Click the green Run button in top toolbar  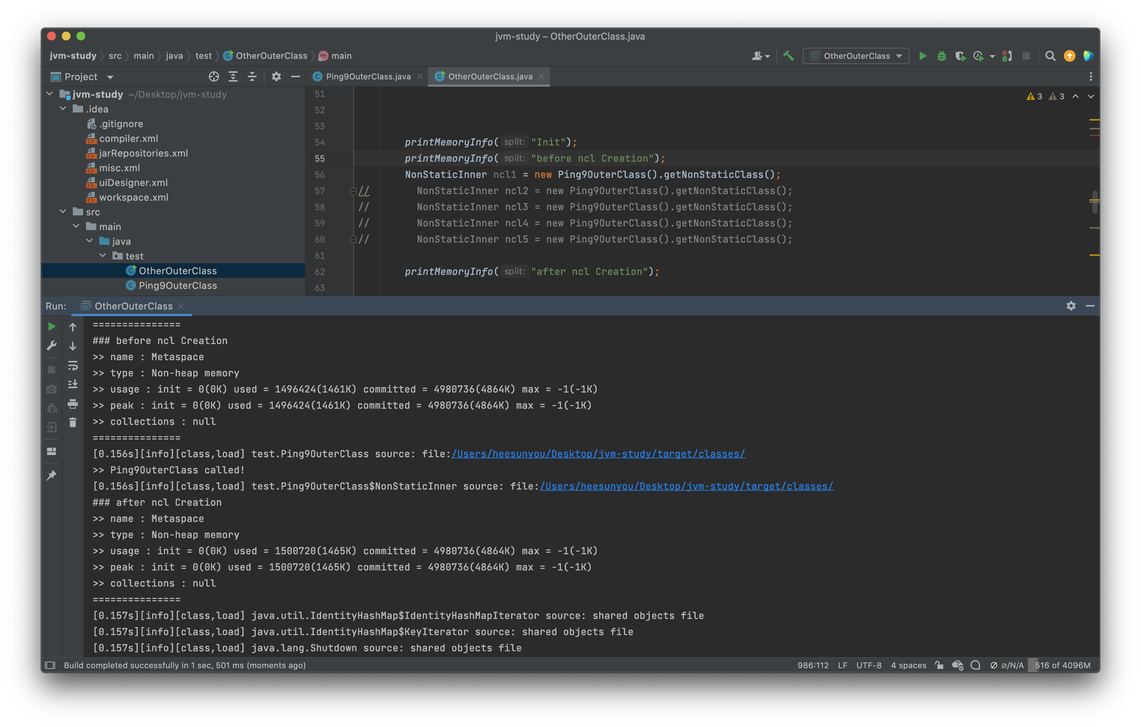[x=923, y=56]
